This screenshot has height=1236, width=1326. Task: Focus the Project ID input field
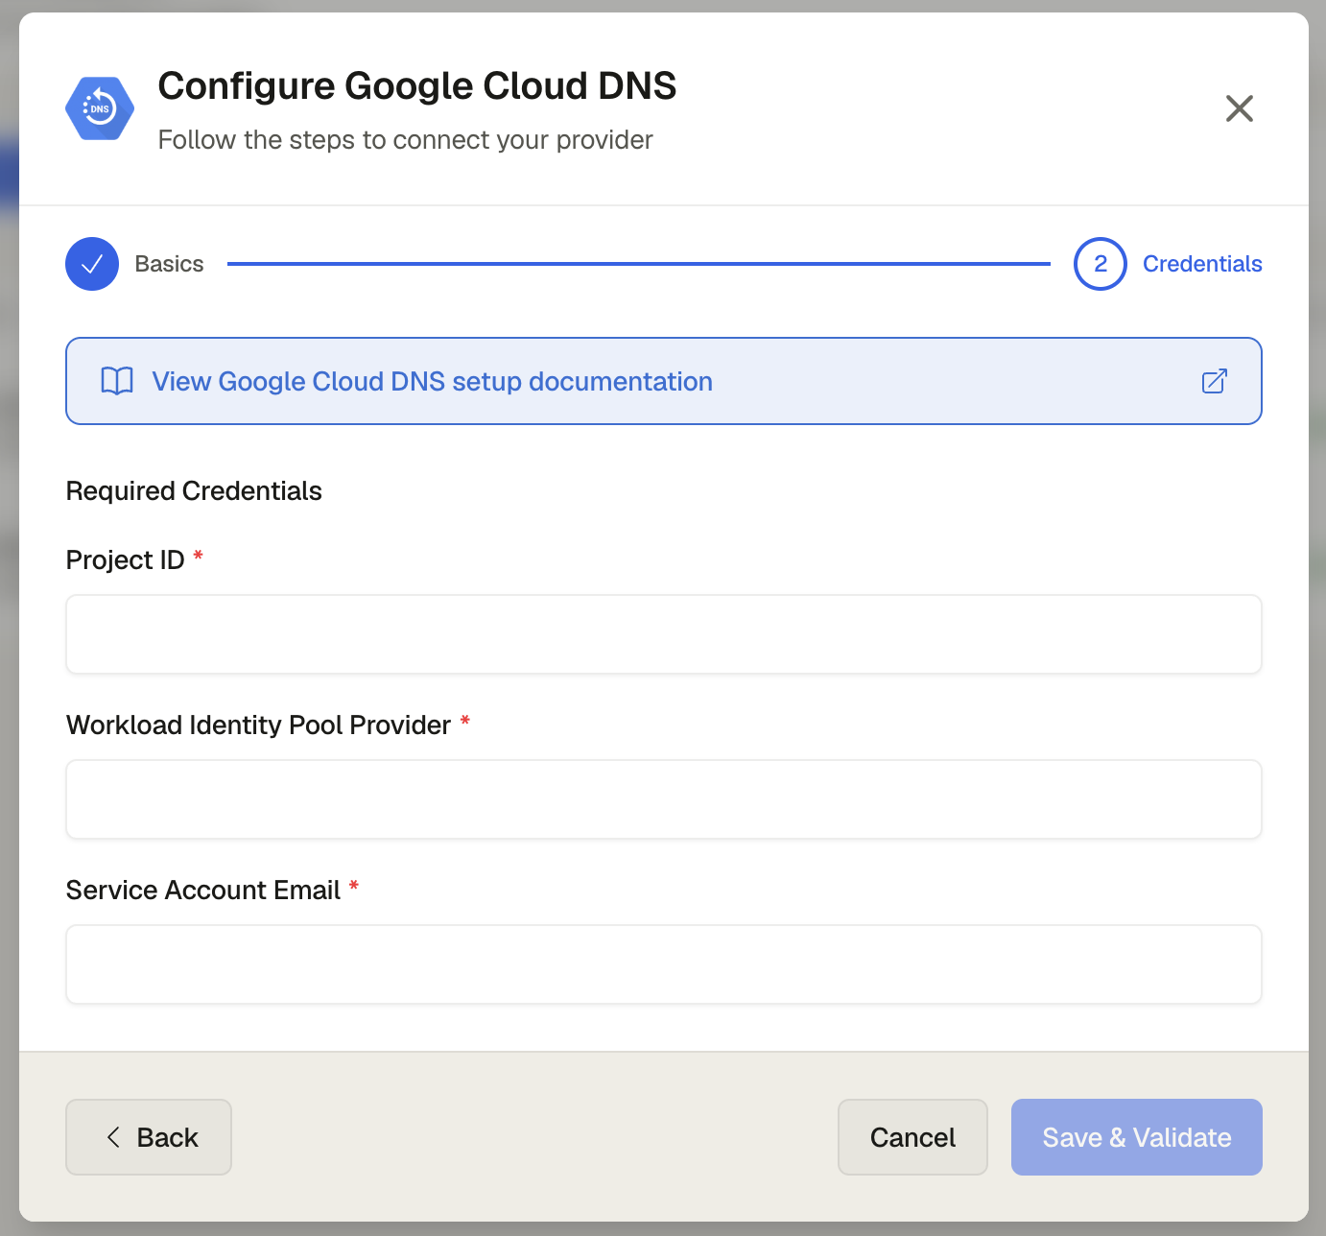(x=664, y=634)
